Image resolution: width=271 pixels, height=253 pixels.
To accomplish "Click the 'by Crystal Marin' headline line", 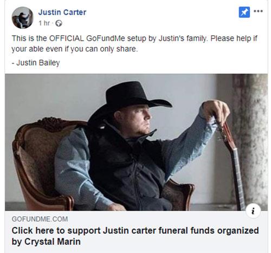I will pyautogui.click(x=46, y=242).
